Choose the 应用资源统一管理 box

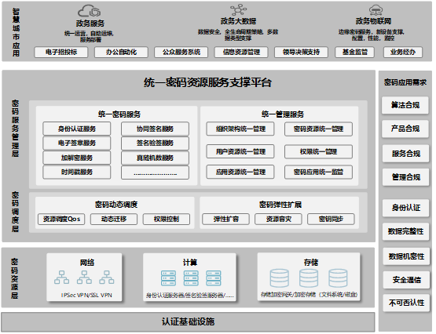click(x=240, y=172)
